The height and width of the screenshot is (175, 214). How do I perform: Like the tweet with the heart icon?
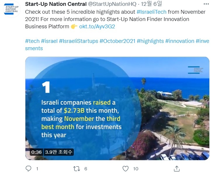(x=126, y=169)
